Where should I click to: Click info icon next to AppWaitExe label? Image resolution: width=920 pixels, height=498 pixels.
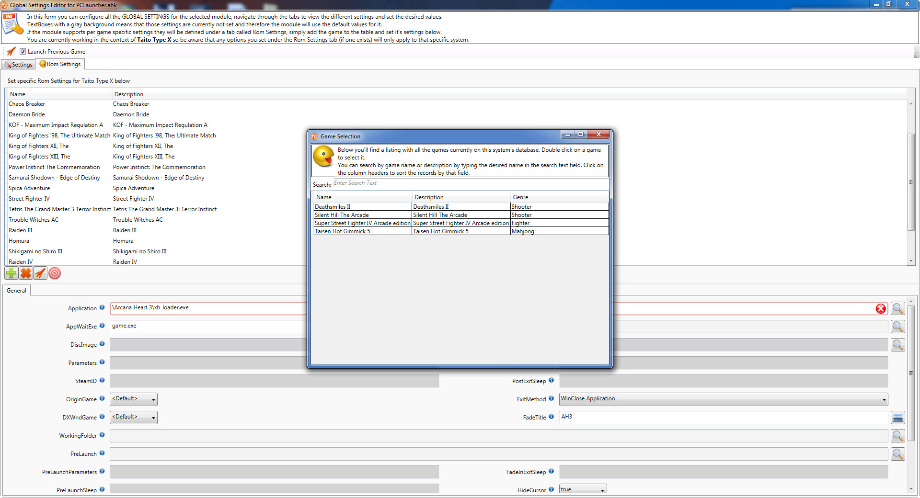102,326
